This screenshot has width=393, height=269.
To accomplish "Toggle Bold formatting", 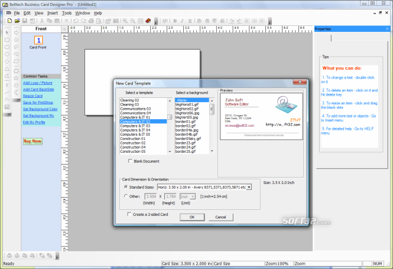I will point(175,21).
